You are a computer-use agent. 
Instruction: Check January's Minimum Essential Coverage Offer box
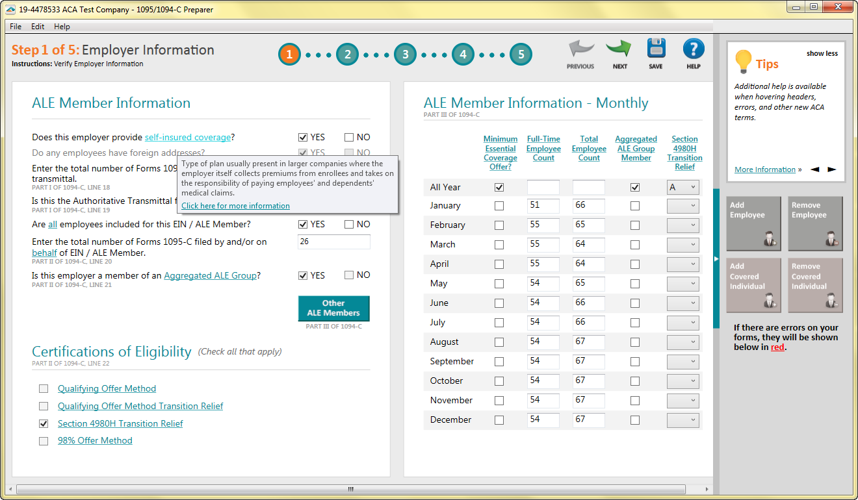tap(499, 205)
